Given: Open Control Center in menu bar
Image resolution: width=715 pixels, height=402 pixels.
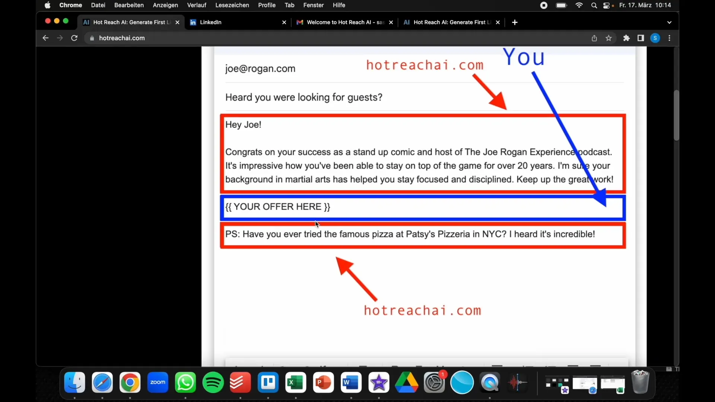Looking at the screenshot, I should point(607,5).
